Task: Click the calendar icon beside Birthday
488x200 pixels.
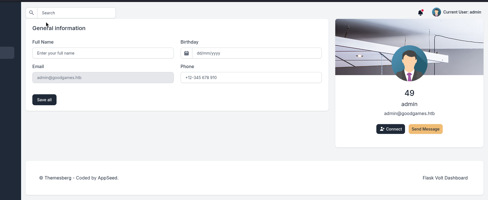Action: tap(186, 53)
